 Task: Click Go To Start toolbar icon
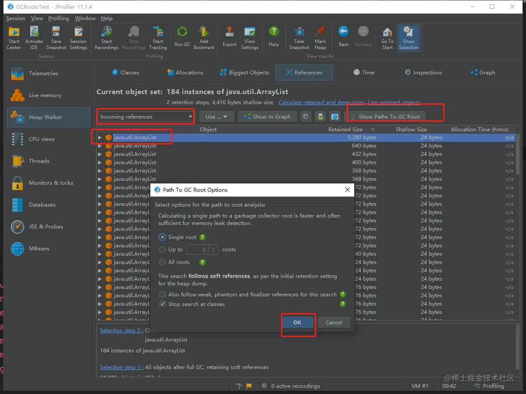387,38
